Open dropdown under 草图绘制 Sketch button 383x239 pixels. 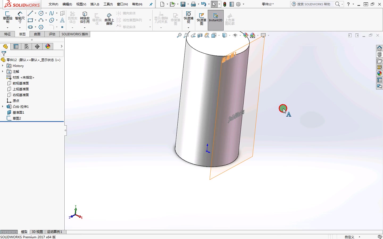point(8,28)
